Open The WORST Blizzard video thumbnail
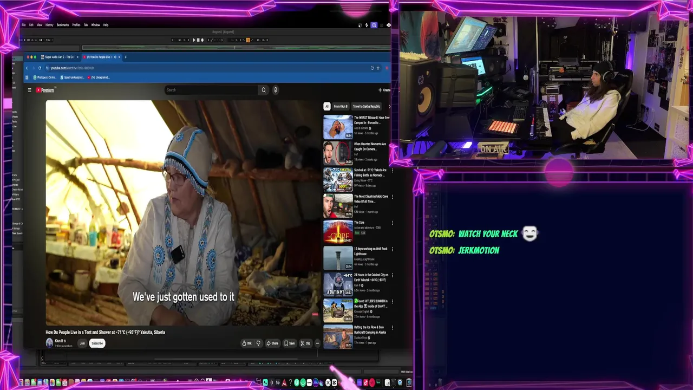This screenshot has height=390, width=693. (x=338, y=127)
